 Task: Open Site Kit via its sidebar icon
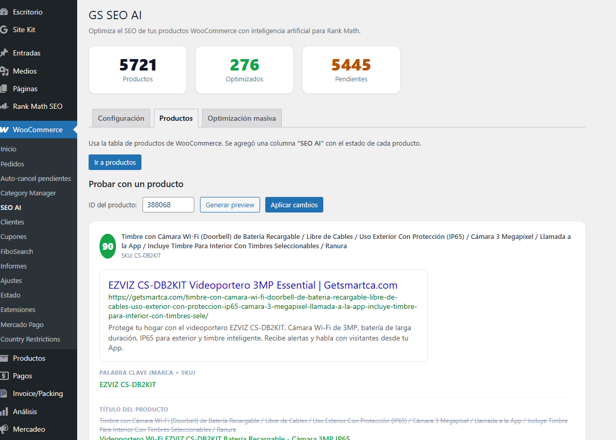coord(6,30)
